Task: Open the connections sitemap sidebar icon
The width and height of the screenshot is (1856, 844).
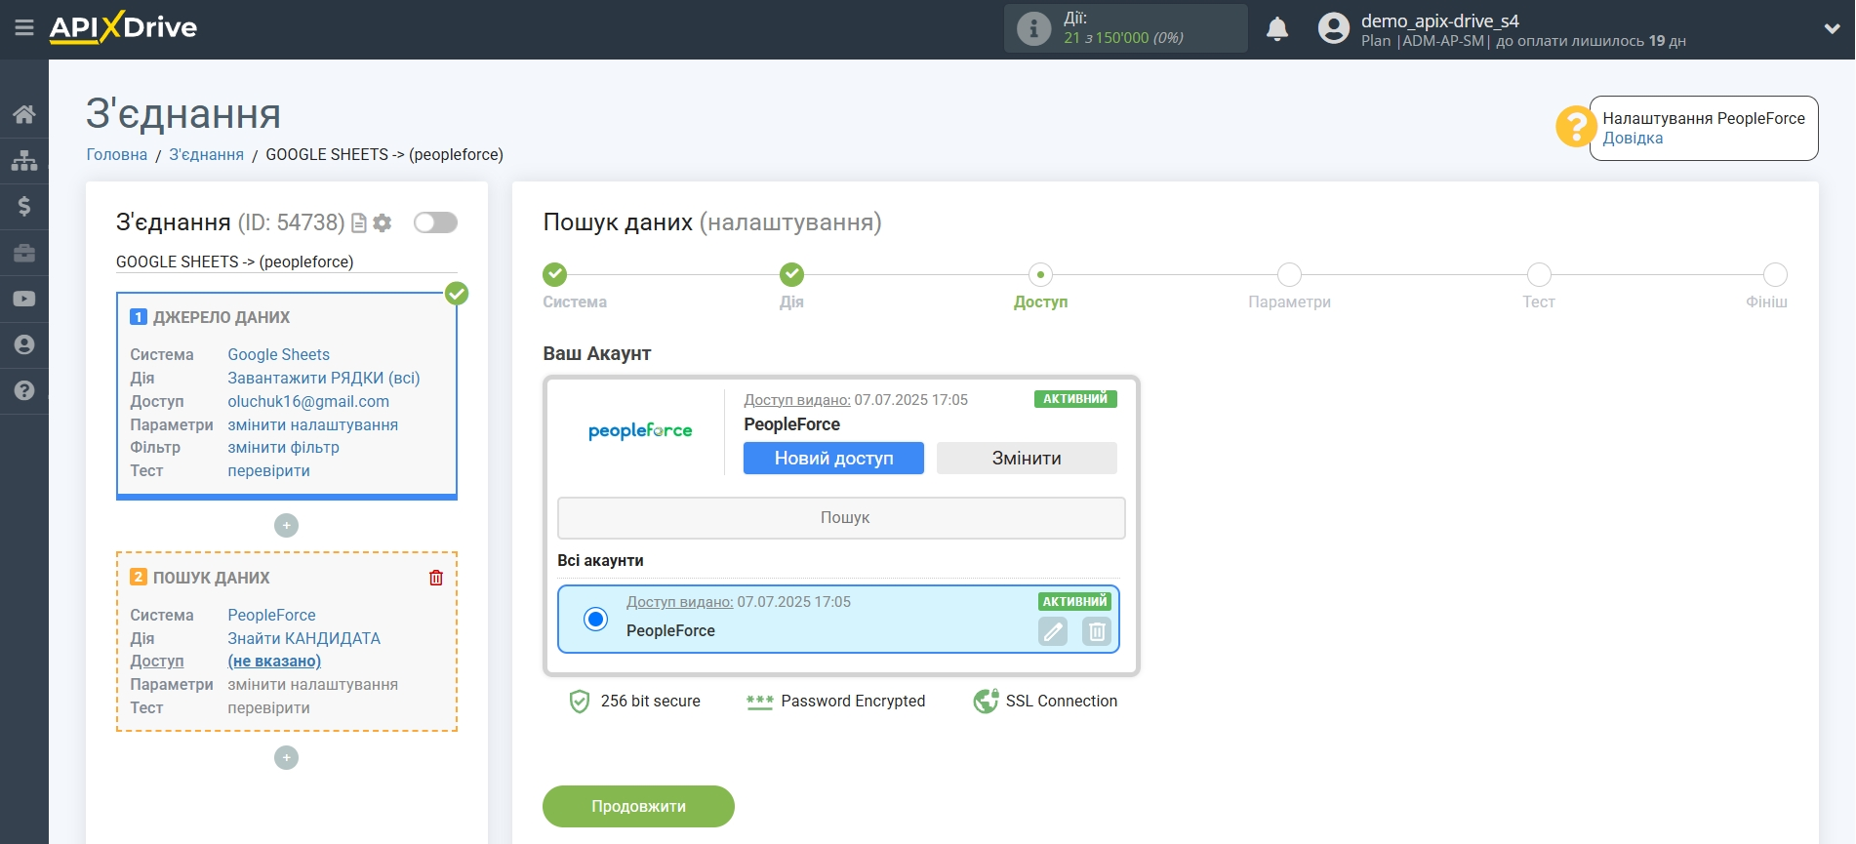Action: [x=24, y=160]
